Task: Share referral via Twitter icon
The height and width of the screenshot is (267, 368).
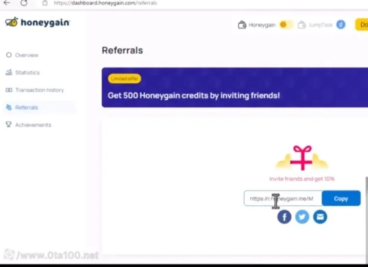Action: tap(302, 217)
